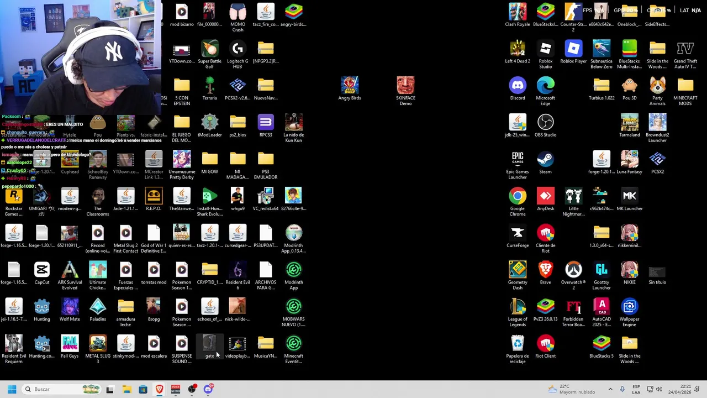
Task: Open the Rockstar Games launcher icon
Action: pos(14,202)
